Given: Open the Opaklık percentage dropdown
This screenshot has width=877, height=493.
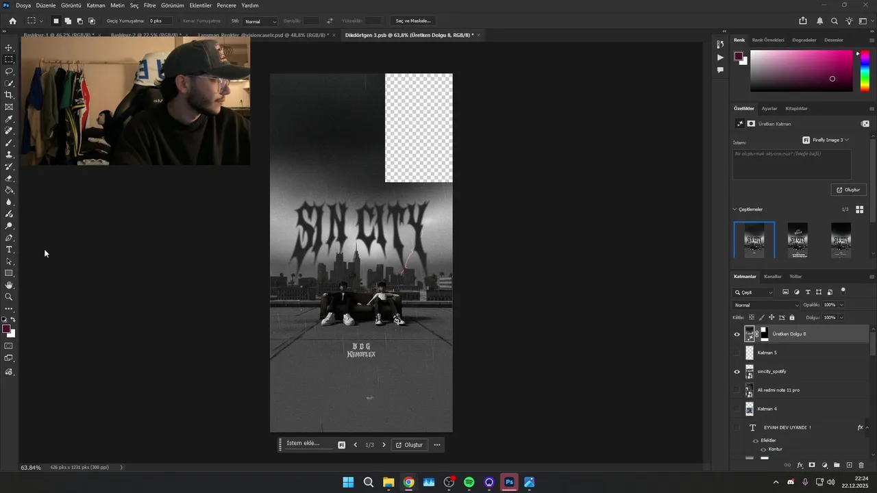Looking at the screenshot, I should [x=841, y=305].
